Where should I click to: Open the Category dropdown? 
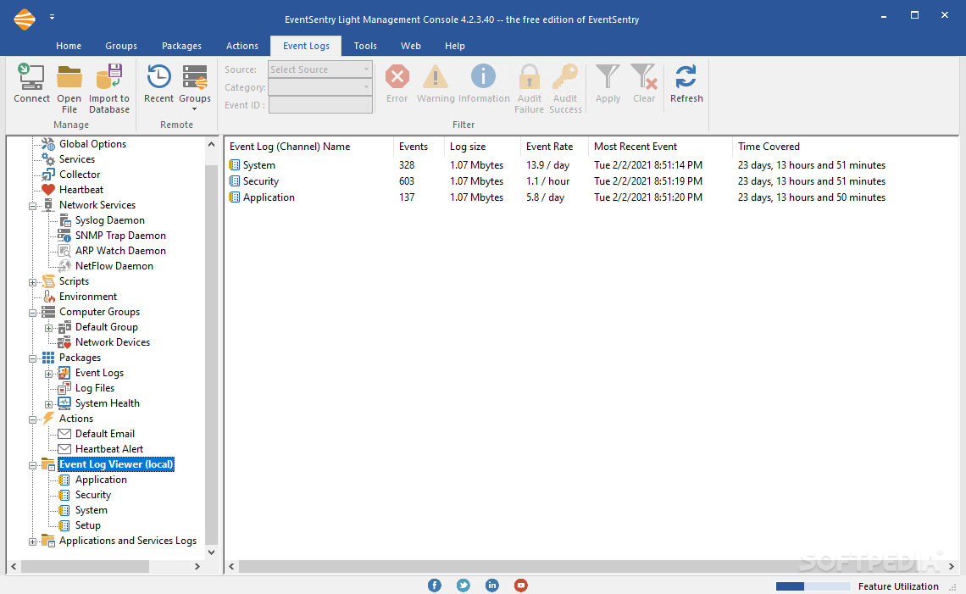point(320,87)
